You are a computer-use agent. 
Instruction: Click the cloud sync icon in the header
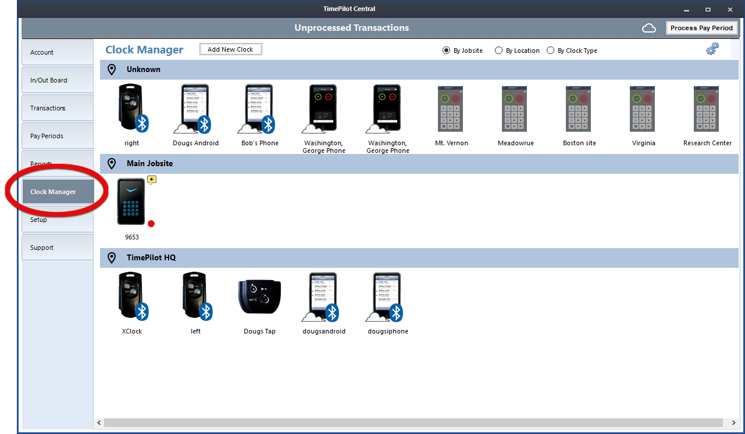point(649,27)
